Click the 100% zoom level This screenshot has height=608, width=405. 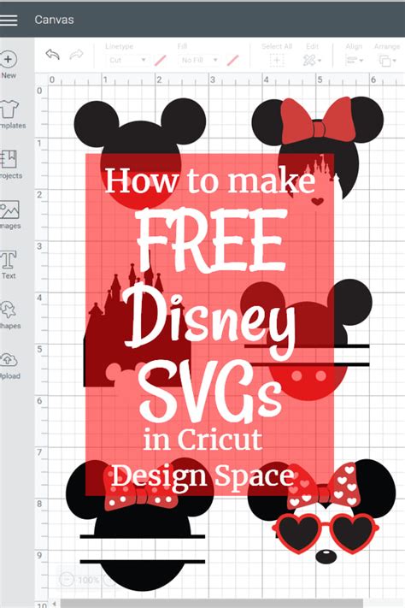[x=88, y=580]
